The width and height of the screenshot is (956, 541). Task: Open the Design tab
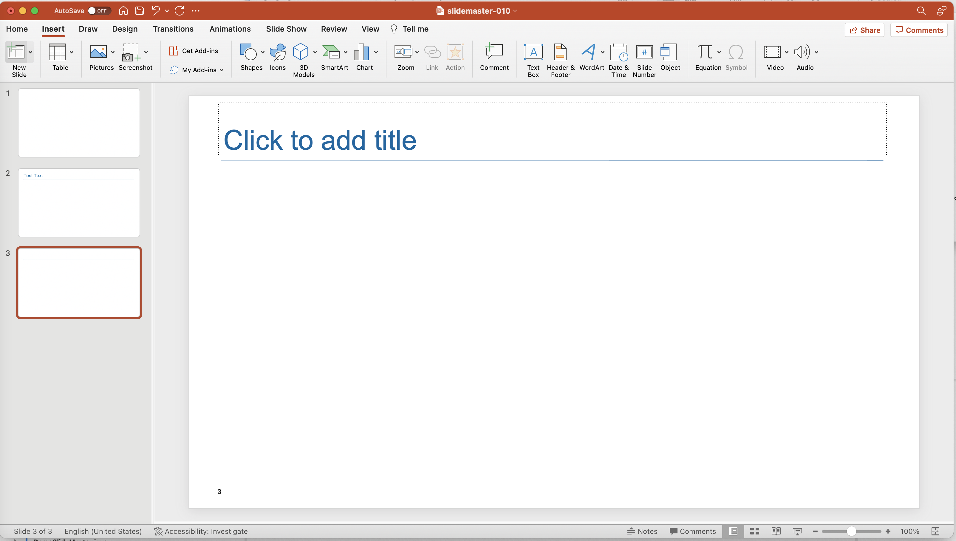(125, 29)
